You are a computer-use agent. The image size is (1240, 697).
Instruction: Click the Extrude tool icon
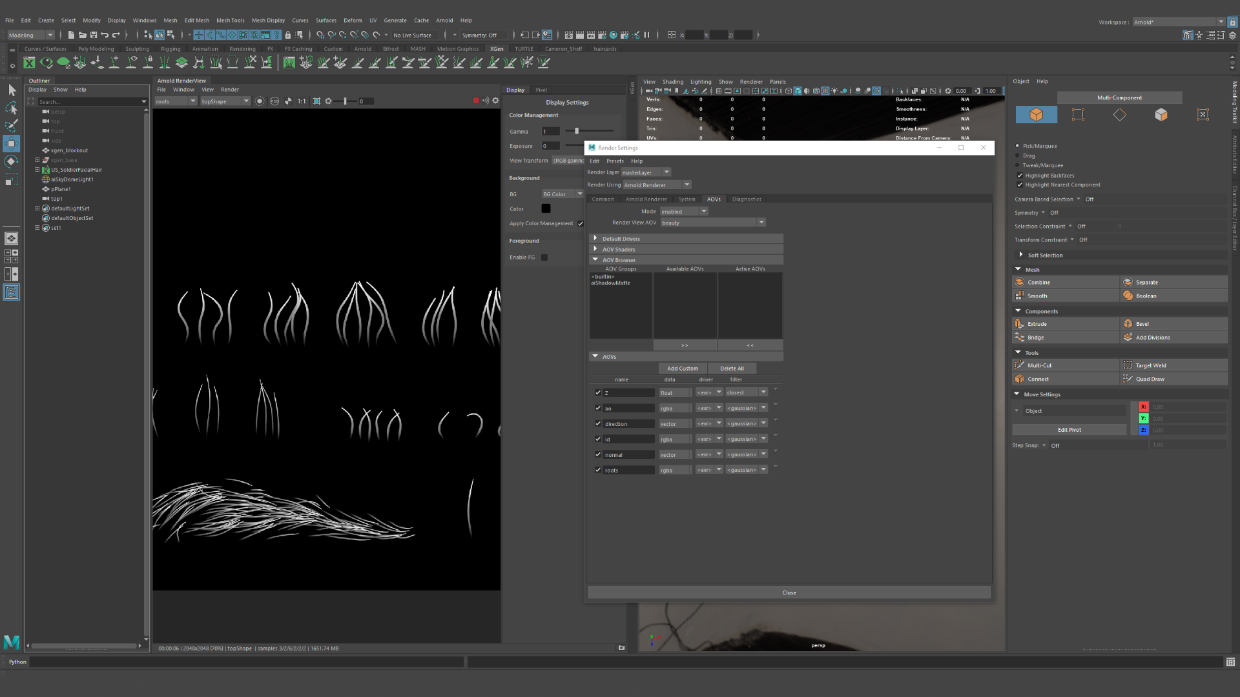tap(1020, 324)
